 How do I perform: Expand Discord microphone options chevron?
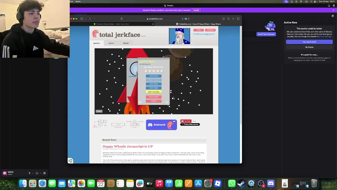[x=33, y=173]
